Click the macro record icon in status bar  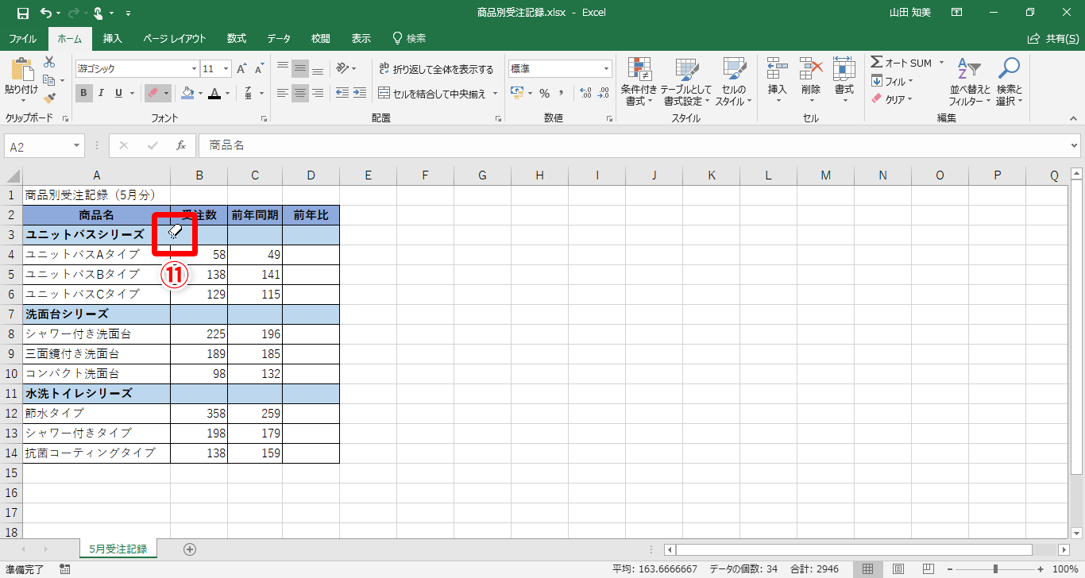point(64,568)
